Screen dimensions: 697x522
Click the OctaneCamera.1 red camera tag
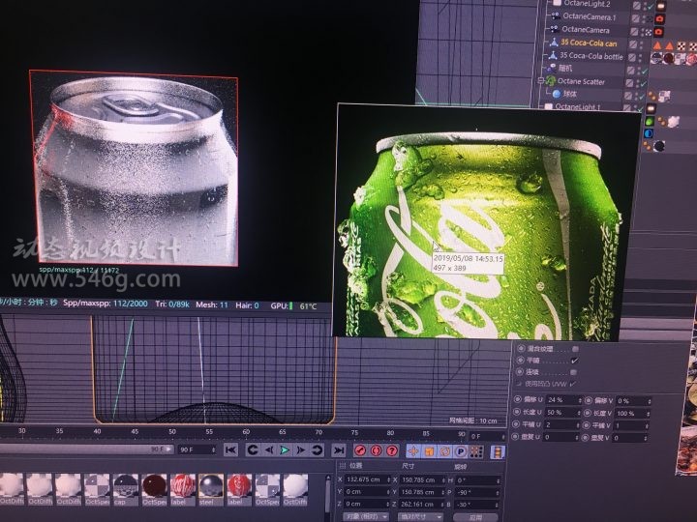[x=660, y=18]
